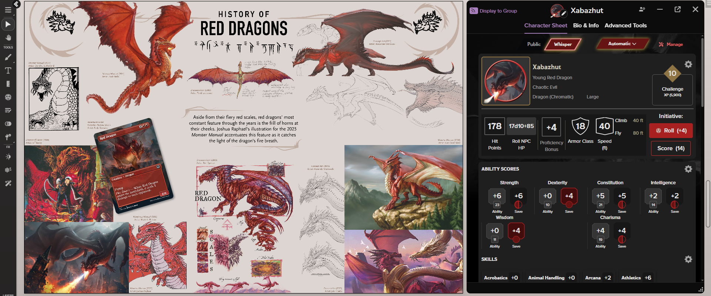Click the Speed 40 ft box
711x296 pixels.
604,127
